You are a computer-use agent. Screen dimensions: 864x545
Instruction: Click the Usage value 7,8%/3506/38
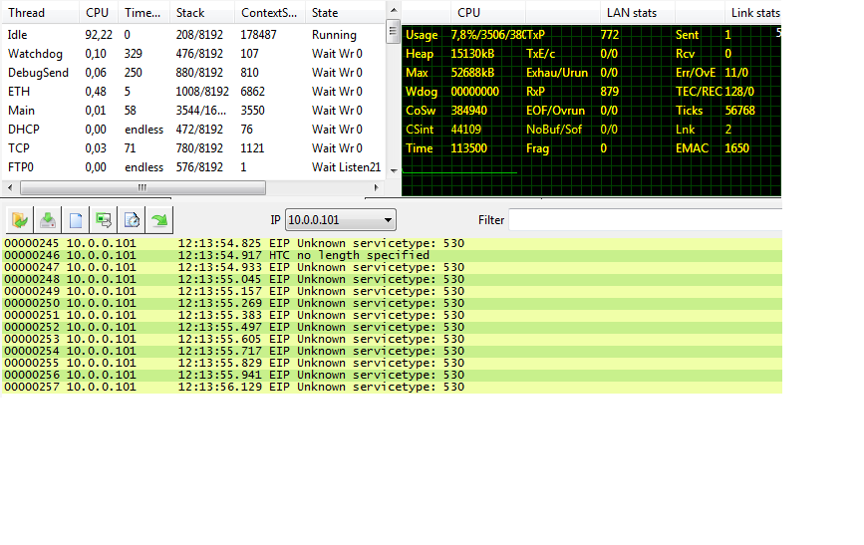(x=487, y=35)
